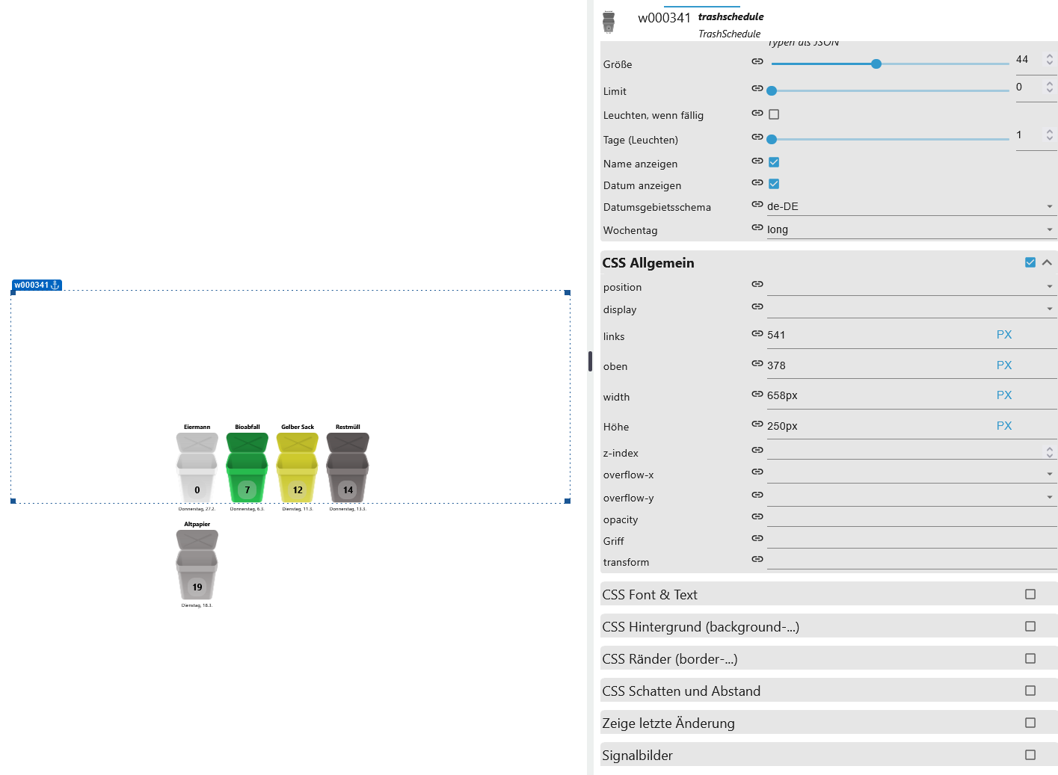The height and width of the screenshot is (775, 1058).
Task: Click Tage (Leuchten) value stepper arrows
Action: pos(1050,135)
